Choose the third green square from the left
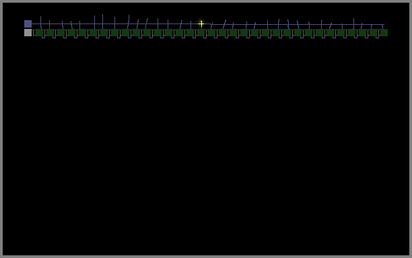This screenshot has width=412, height=258. 61,32
